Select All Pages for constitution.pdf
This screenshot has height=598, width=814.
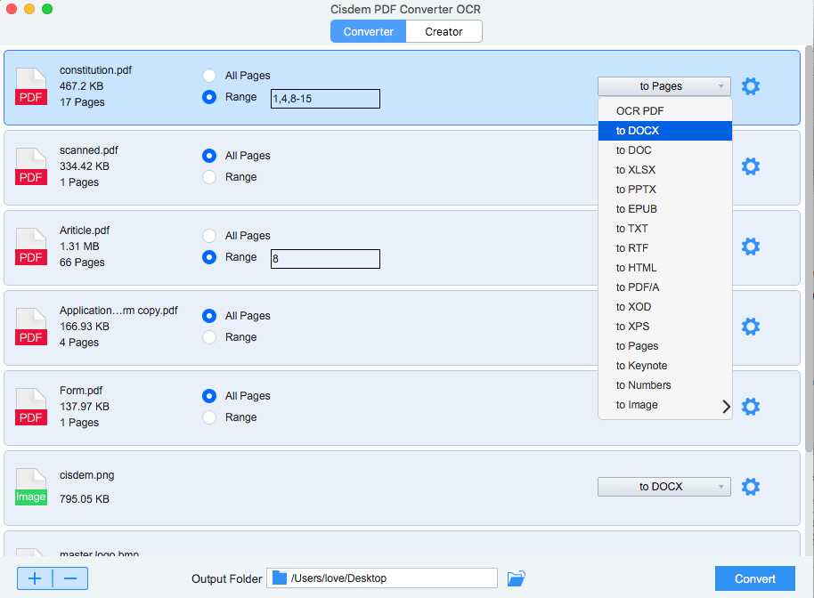[x=209, y=76]
